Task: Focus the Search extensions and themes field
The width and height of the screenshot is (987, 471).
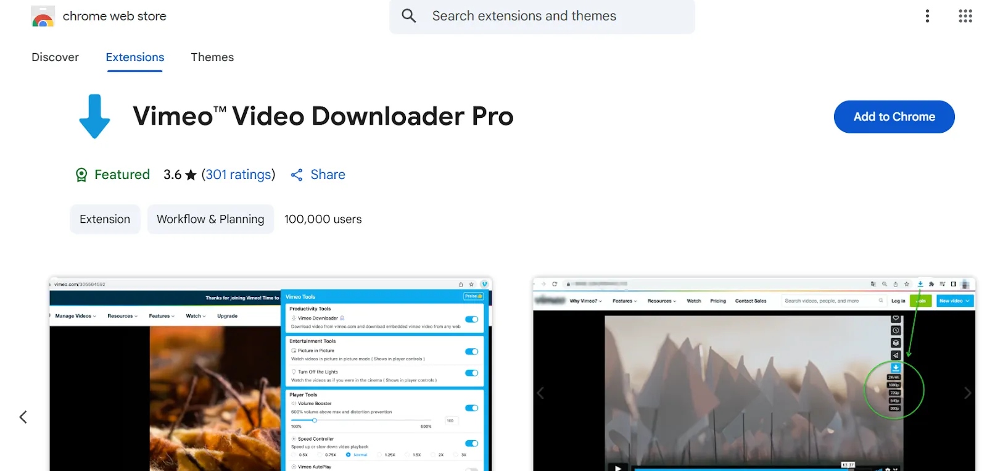Action: (542, 17)
